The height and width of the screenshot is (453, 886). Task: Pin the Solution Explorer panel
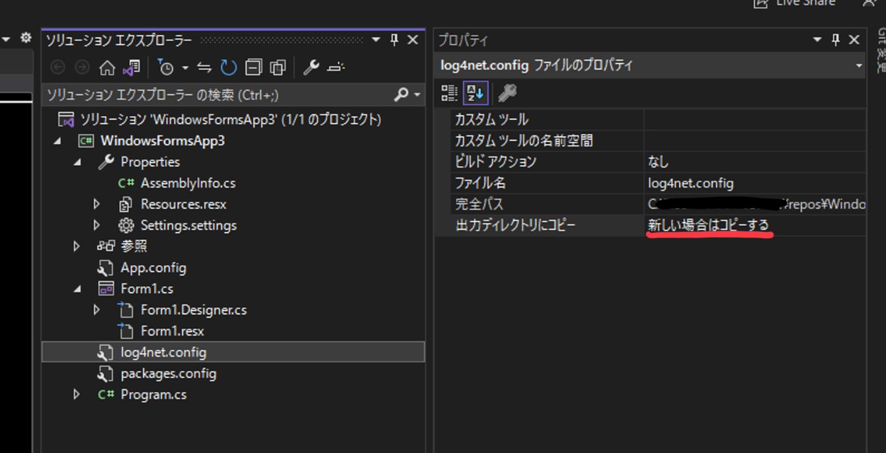click(x=393, y=40)
